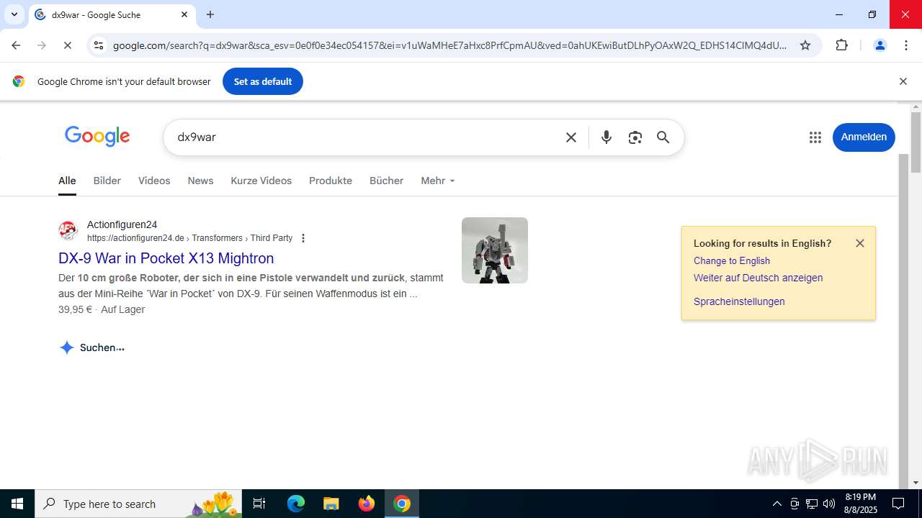Go back to previous page
Image resolution: width=922 pixels, height=518 pixels.
click(16, 45)
